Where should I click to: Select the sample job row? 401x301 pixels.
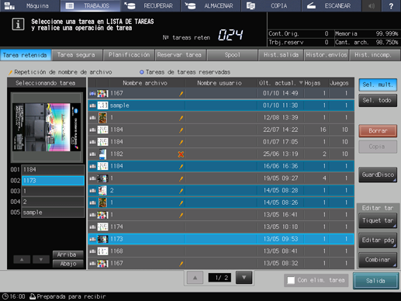[221, 106]
